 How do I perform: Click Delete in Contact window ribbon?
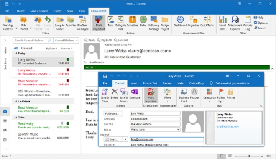[114, 94]
